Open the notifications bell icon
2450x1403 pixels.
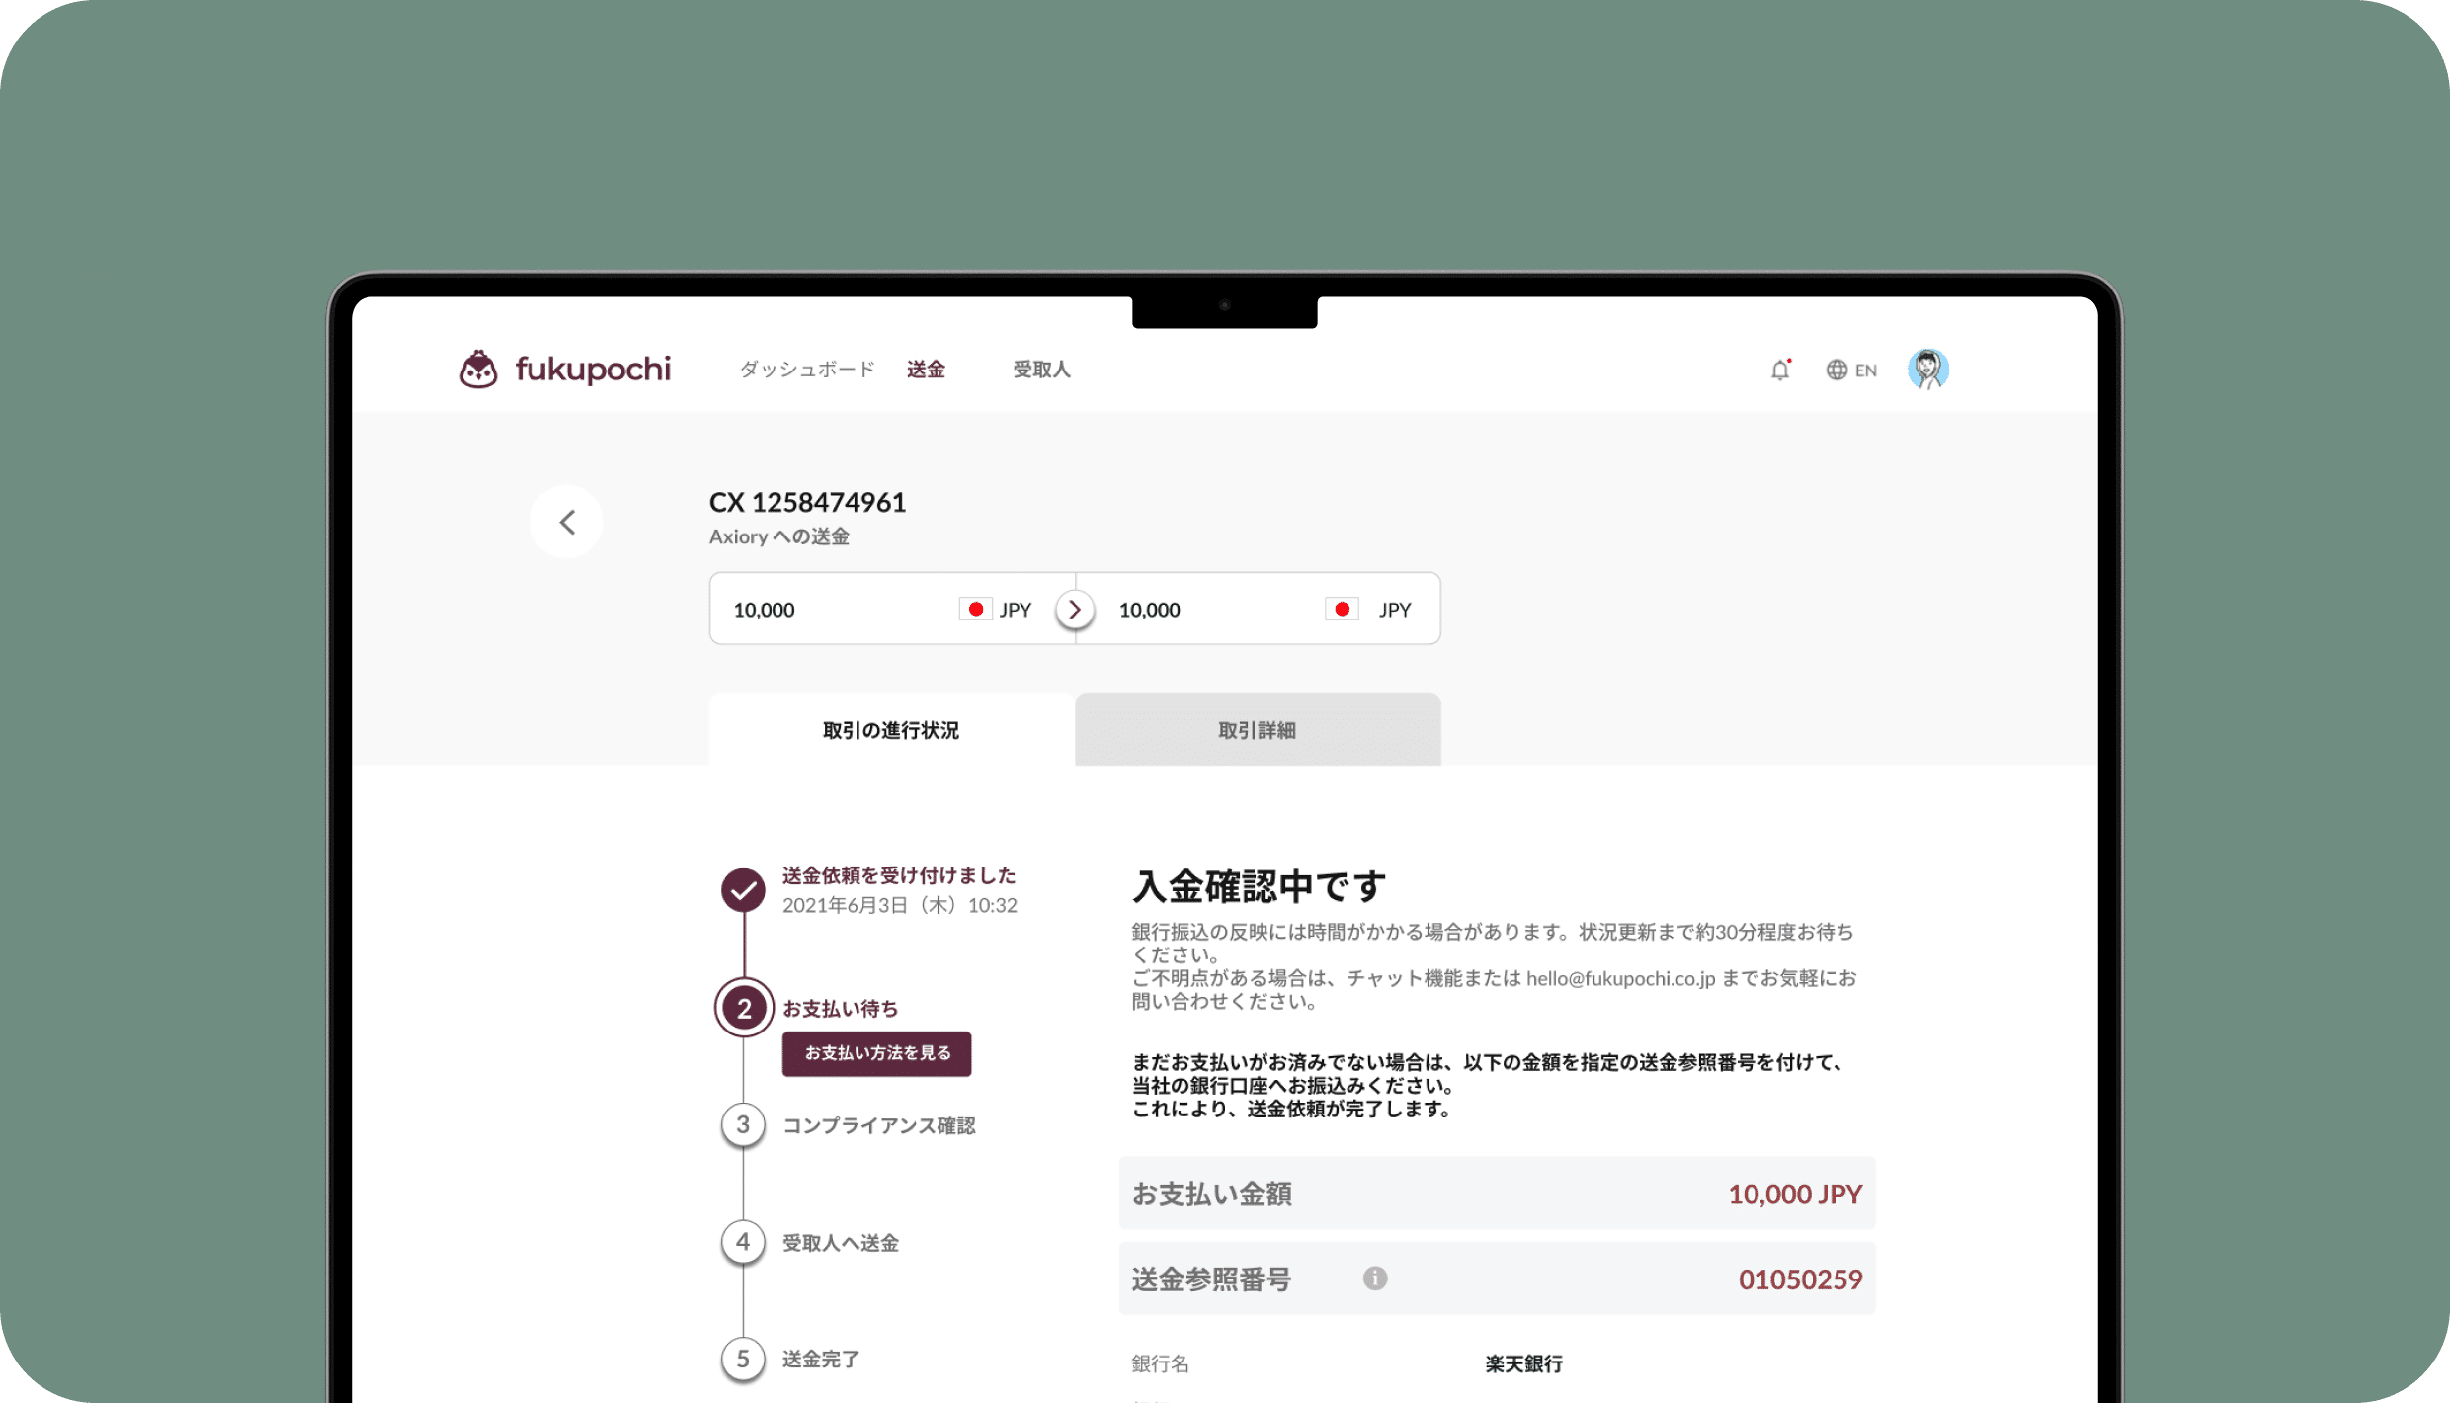[x=1780, y=370]
